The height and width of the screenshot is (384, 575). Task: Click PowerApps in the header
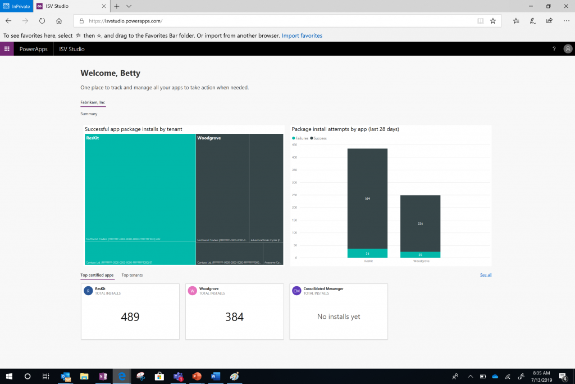pos(33,49)
